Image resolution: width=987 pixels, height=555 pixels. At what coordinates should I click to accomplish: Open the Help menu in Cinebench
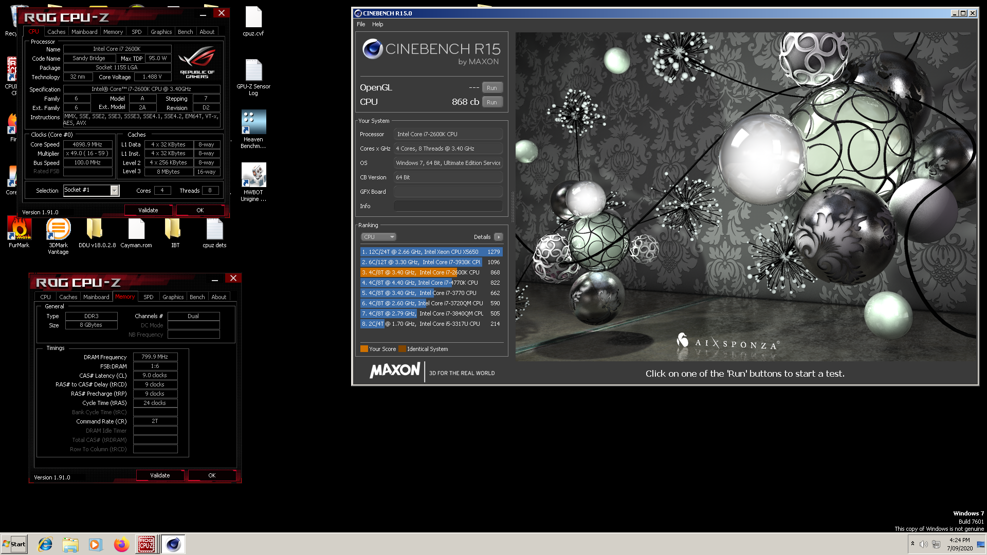378,24
